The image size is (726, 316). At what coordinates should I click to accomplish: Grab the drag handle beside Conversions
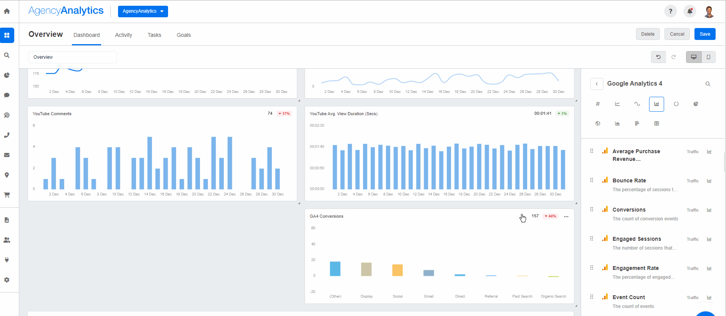592,209
